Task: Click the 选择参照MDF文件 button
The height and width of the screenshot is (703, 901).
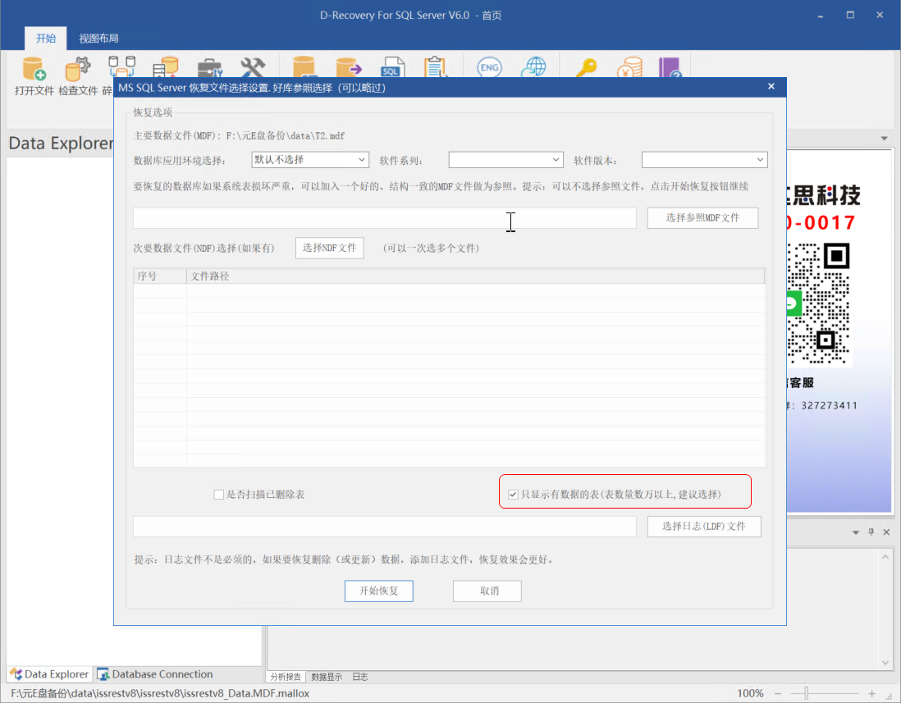Action: 702,217
